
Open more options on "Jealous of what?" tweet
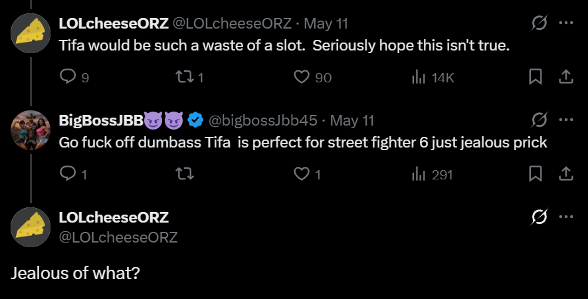point(566,217)
